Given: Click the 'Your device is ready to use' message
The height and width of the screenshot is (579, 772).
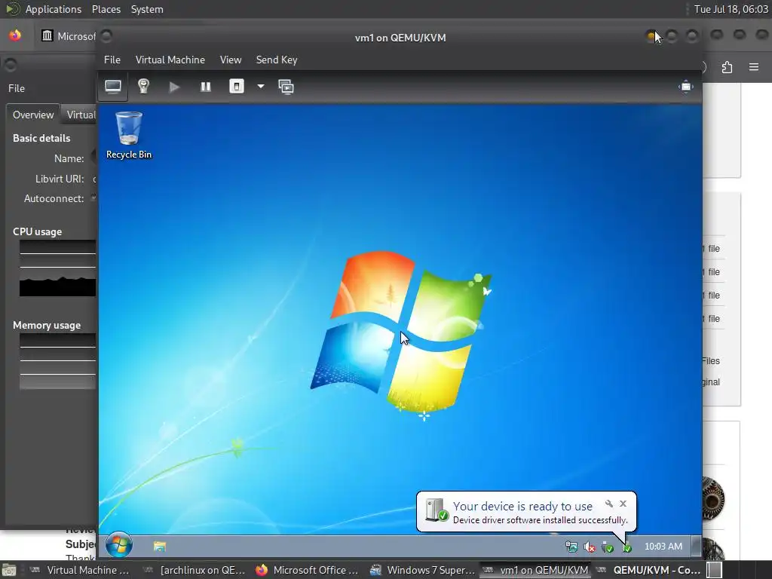Looking at the screenshot, I should 522,506.
